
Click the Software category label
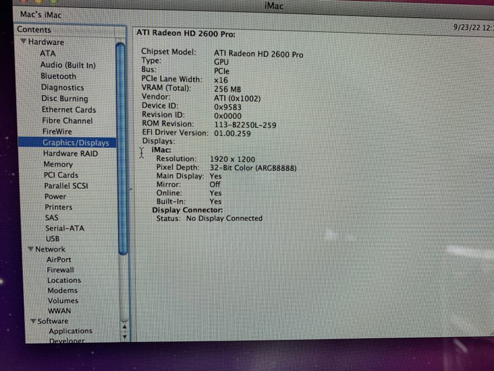click(53, 321)
